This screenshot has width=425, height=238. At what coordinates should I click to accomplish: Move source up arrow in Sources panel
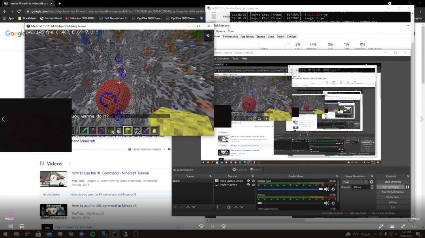point(236,207)
